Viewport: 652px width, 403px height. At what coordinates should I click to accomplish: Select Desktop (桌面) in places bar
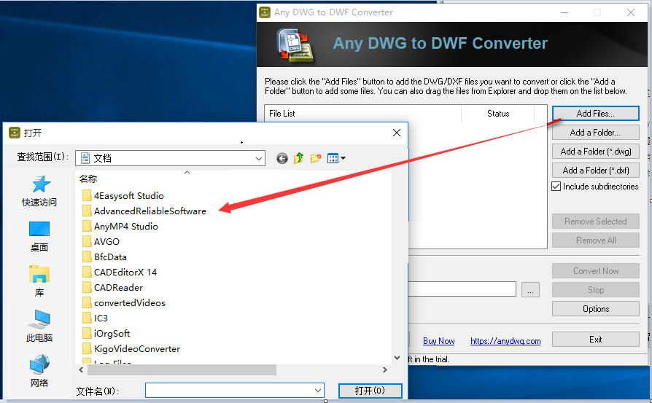pos(39,236)
